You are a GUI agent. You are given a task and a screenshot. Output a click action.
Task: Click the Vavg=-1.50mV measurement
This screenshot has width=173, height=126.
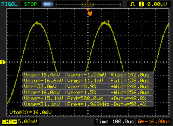click(x=87, y=75)
